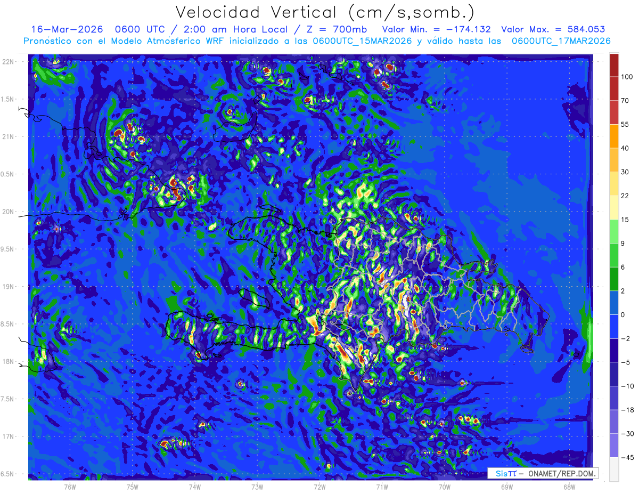
Task: Click the '70W' longitude axis label
Action: 444,487
